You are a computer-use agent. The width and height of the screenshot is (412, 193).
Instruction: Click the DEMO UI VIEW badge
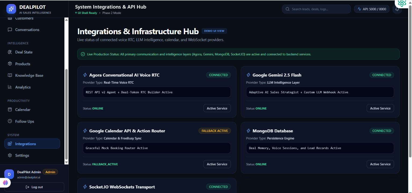click(214, 31)
